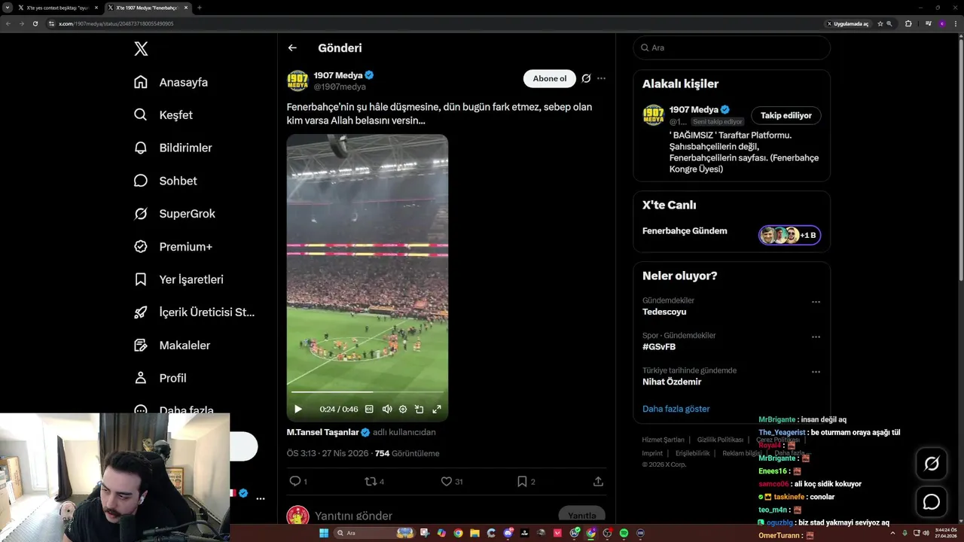Toggle video captions button

click(369, 409)
